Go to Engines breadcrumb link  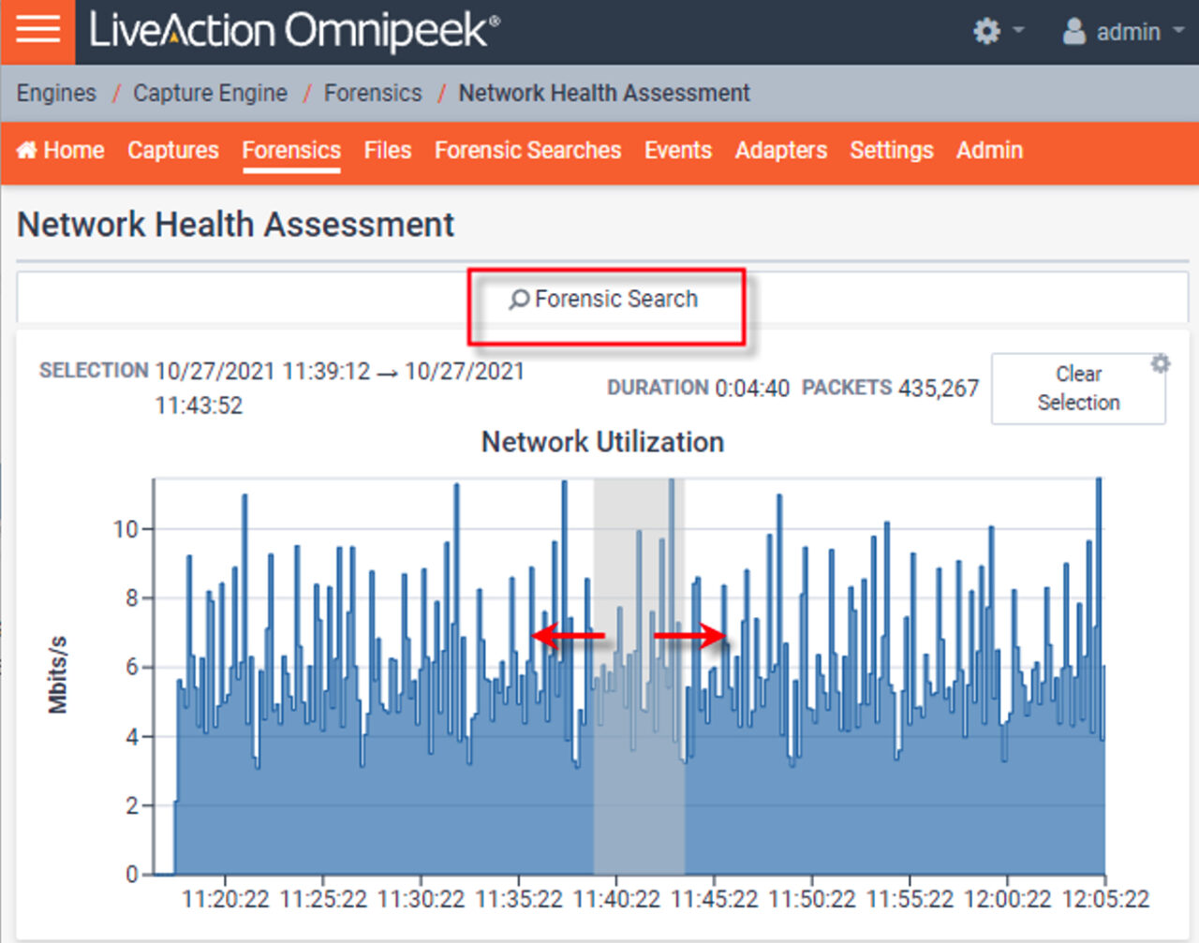(56, 93)
